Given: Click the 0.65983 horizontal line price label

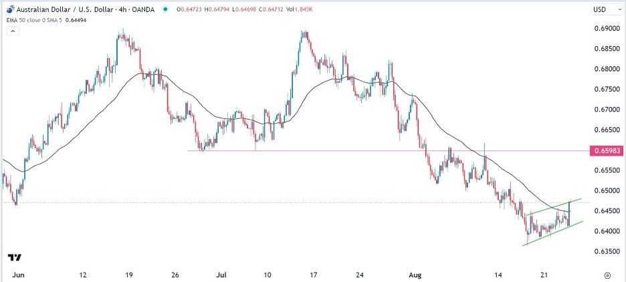Looking at the screenshot, I should click(607, 151).
